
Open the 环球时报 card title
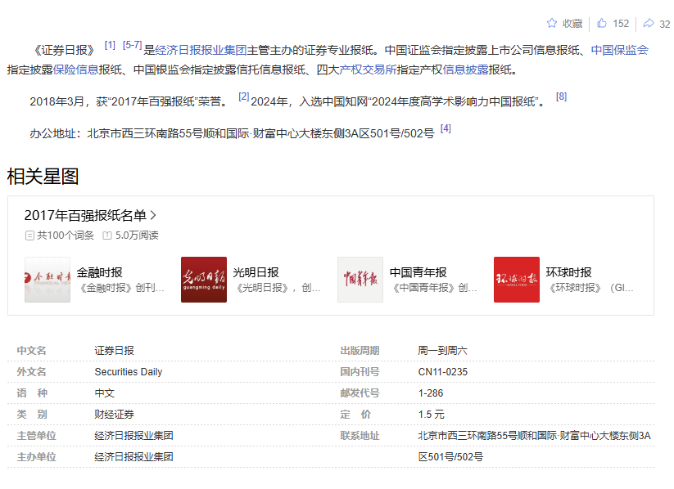tap(568, 272)
